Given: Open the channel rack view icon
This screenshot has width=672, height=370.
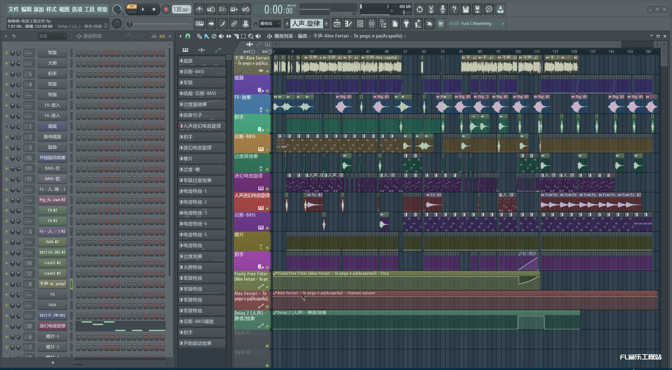Looking at the screenshot, I should 360,24.
